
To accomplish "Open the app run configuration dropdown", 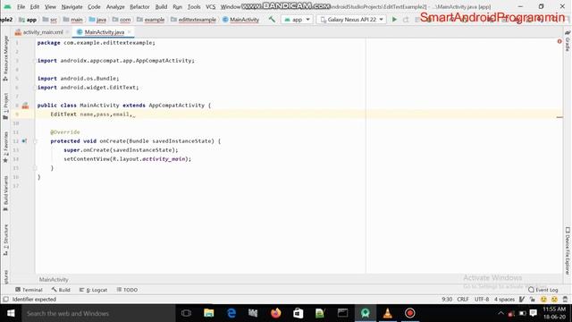I will [x=297, y=20].
